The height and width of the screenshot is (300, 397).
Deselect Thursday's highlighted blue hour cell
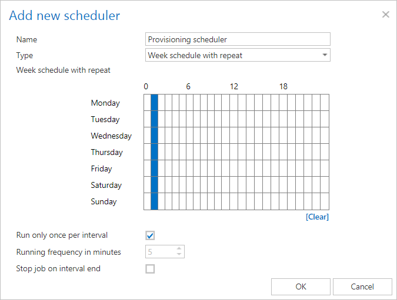(x=155, y=151)
